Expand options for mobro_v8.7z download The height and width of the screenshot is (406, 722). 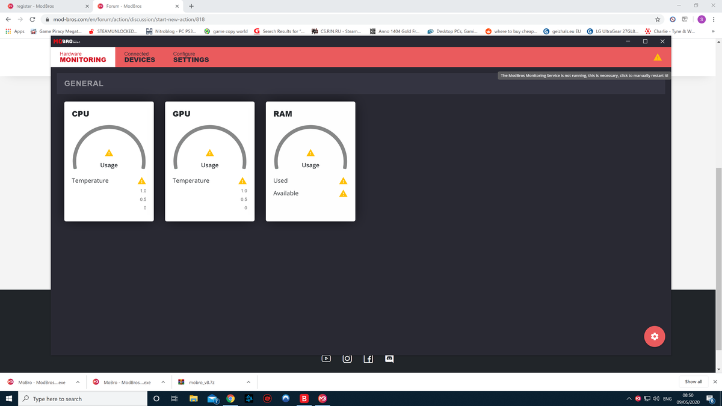(x=248, y=382)
